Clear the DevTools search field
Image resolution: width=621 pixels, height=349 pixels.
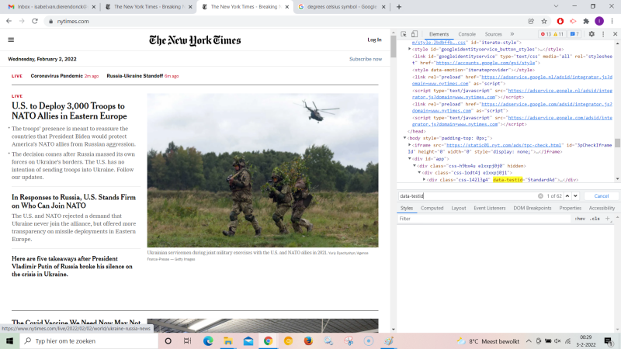click(x=540, y=196)
